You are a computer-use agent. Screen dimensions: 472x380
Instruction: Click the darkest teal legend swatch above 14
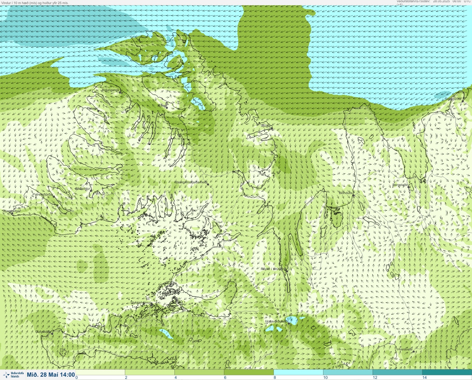click(x=447, y=372)
